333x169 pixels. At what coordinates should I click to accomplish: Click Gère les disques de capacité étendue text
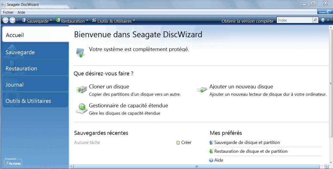pyautogui.click(x=125, y=113)
